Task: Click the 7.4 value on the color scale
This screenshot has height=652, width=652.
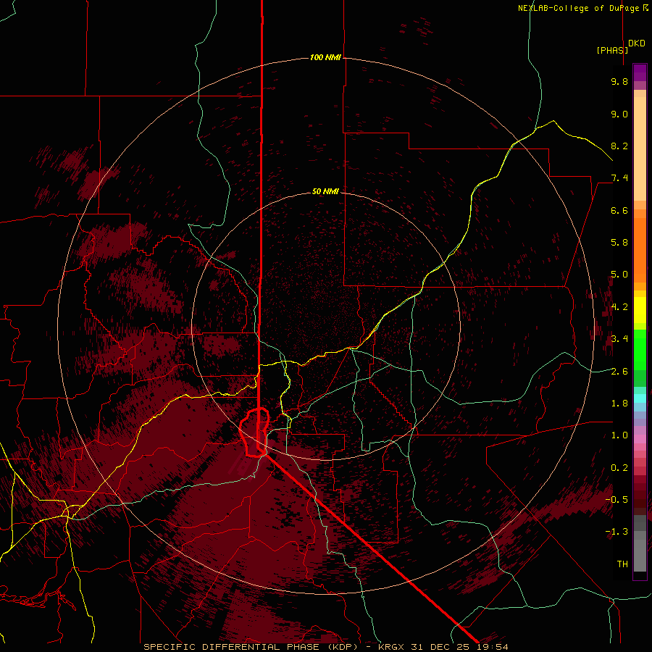Action: pos(619,178)
